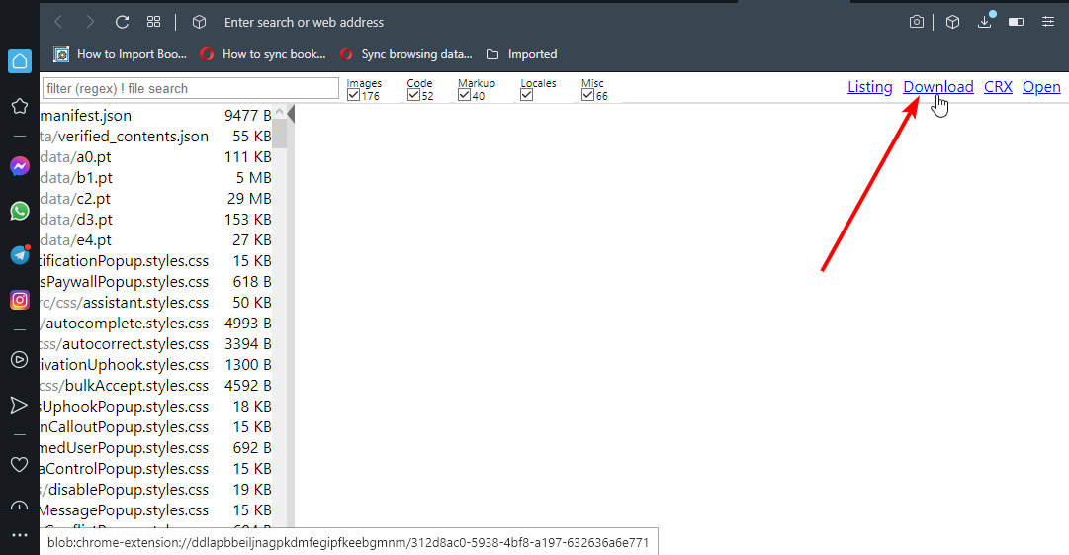1069x555 pixels.
Task: Open Messenger from the sidebar
Action: [x=19, y=166]
